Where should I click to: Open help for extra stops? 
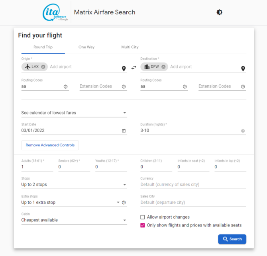click(x=124, y=202)
